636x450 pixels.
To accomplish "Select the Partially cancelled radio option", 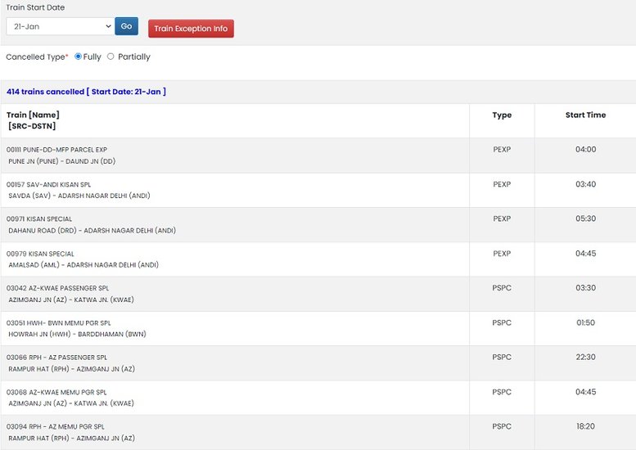I will coord(111,56).
